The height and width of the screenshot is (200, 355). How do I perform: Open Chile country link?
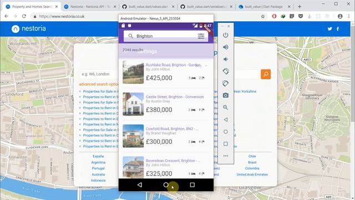pos(252,156)
